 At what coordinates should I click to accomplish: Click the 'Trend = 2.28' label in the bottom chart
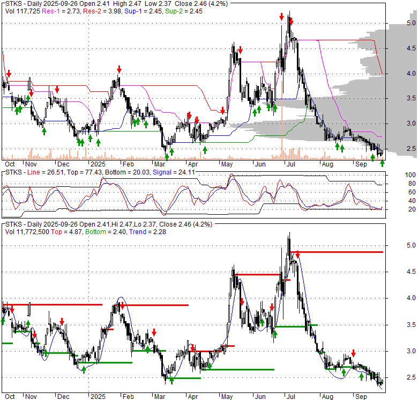(x=147, y=232)
